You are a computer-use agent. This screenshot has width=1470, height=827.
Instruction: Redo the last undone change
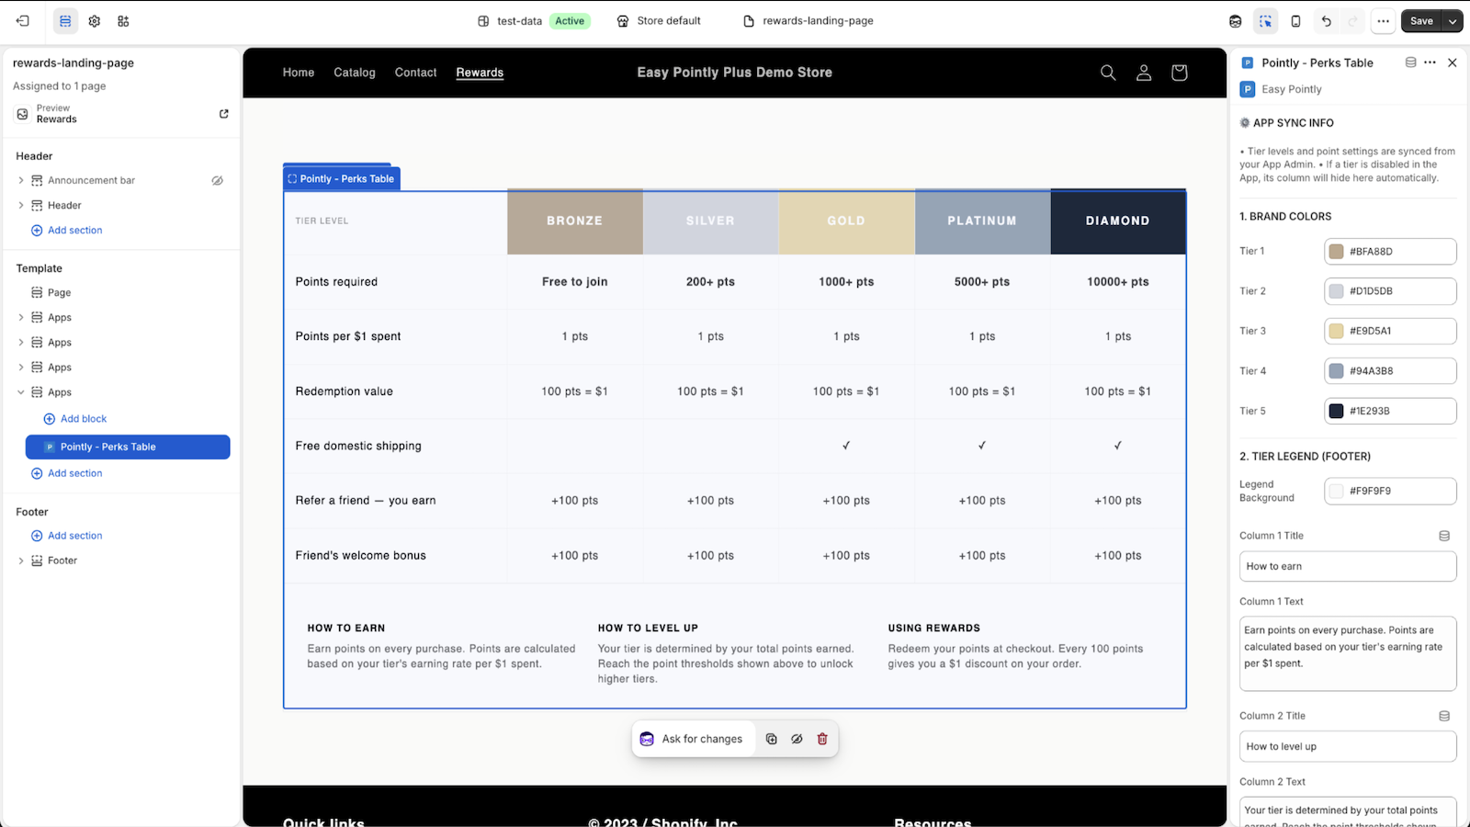click(1352, 21)
